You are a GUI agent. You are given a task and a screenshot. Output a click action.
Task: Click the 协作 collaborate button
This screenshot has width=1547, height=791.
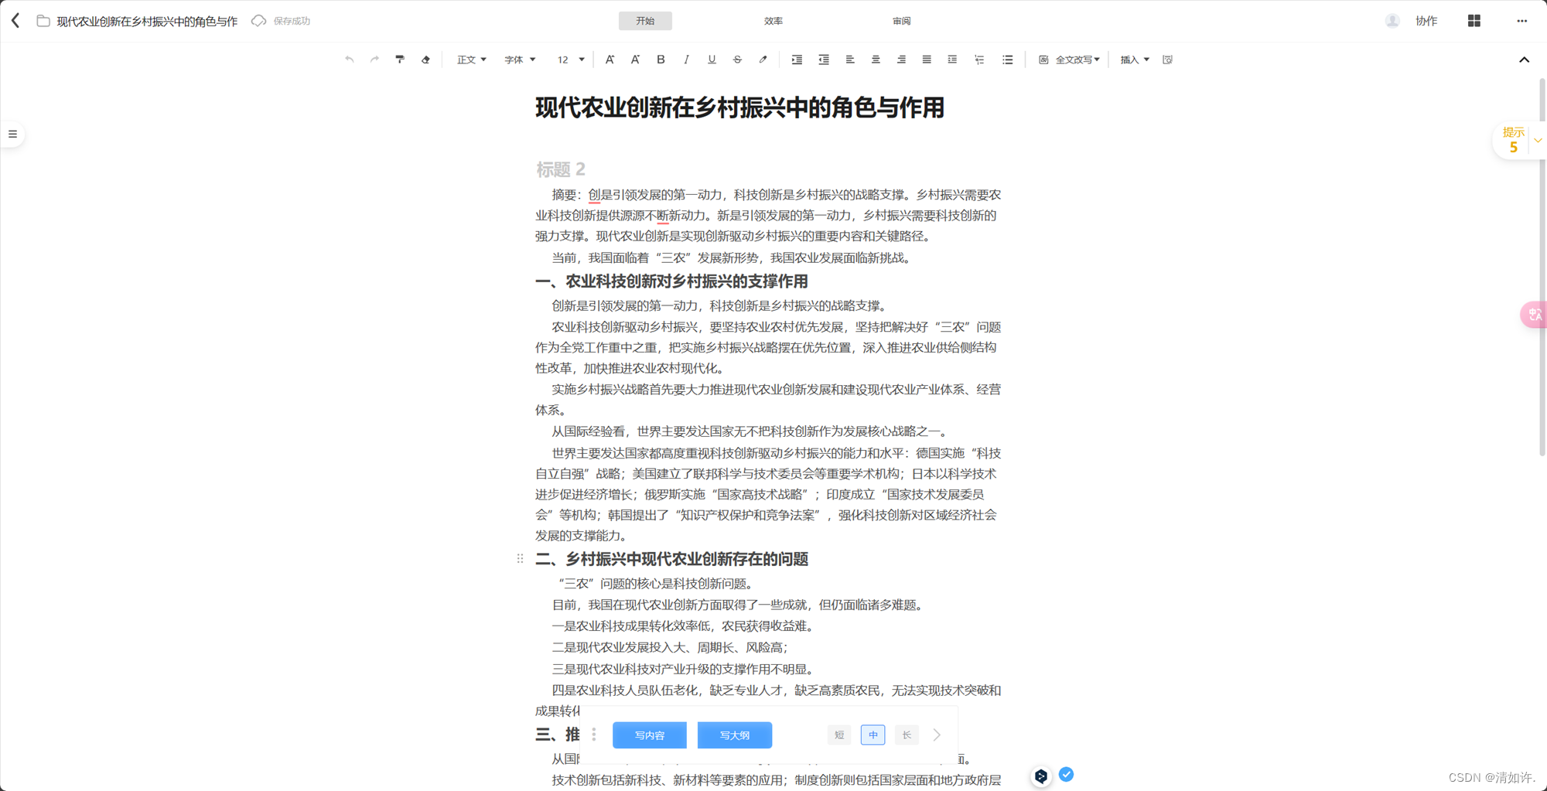(1426, 21)
